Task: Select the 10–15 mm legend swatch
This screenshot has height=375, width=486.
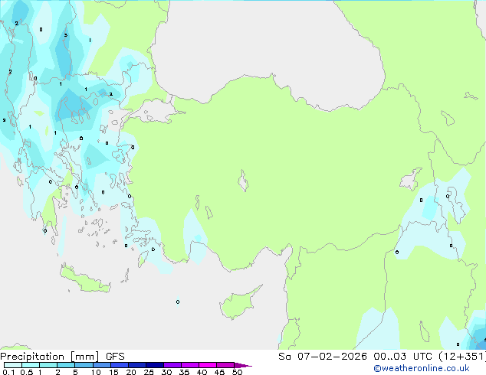Action: tap(101, 365)
